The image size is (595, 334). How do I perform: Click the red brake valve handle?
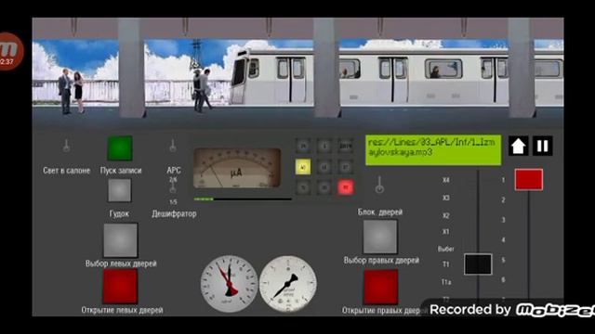point(529,179)
